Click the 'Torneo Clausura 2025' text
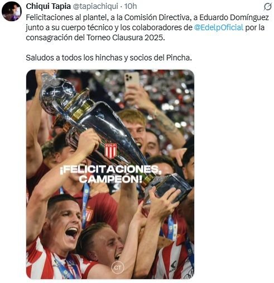274x283 pixels. click(x=125, y=37)
